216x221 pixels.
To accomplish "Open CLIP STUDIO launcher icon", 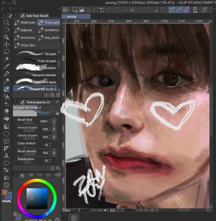I will coord(65,10).
